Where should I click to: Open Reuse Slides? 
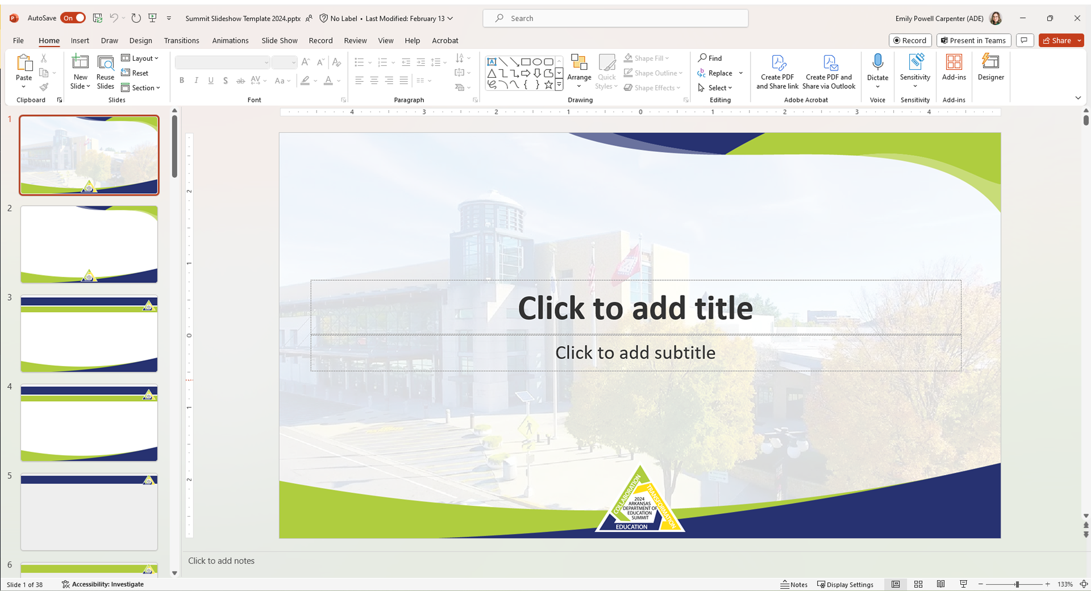point(105,72)
